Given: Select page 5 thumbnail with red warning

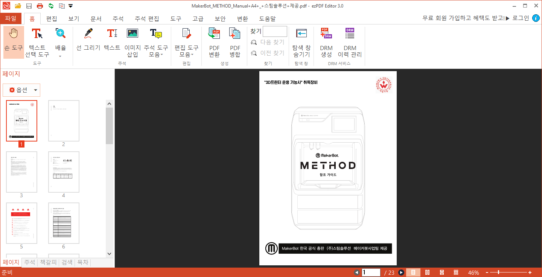Looking at the screenshot, I should tap(21, 223).
